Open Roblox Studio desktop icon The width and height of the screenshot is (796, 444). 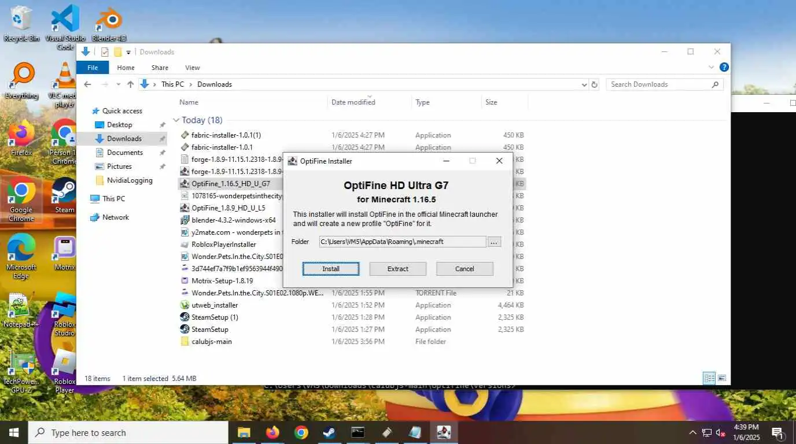(x=65, y=314)
